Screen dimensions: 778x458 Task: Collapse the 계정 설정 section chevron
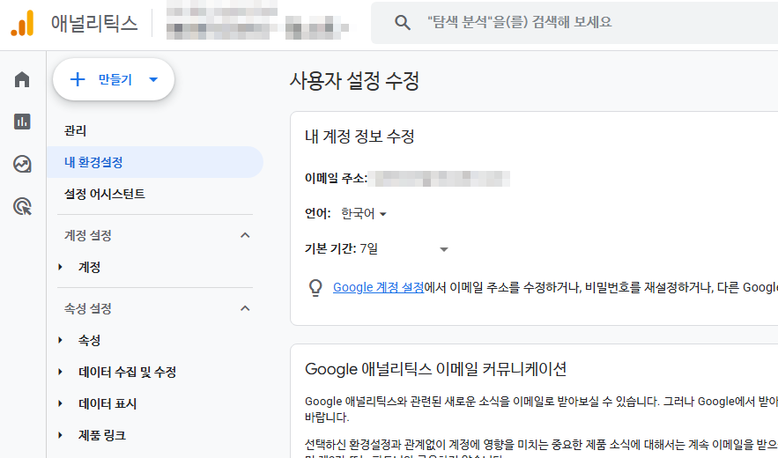click(x=245, y=235)
